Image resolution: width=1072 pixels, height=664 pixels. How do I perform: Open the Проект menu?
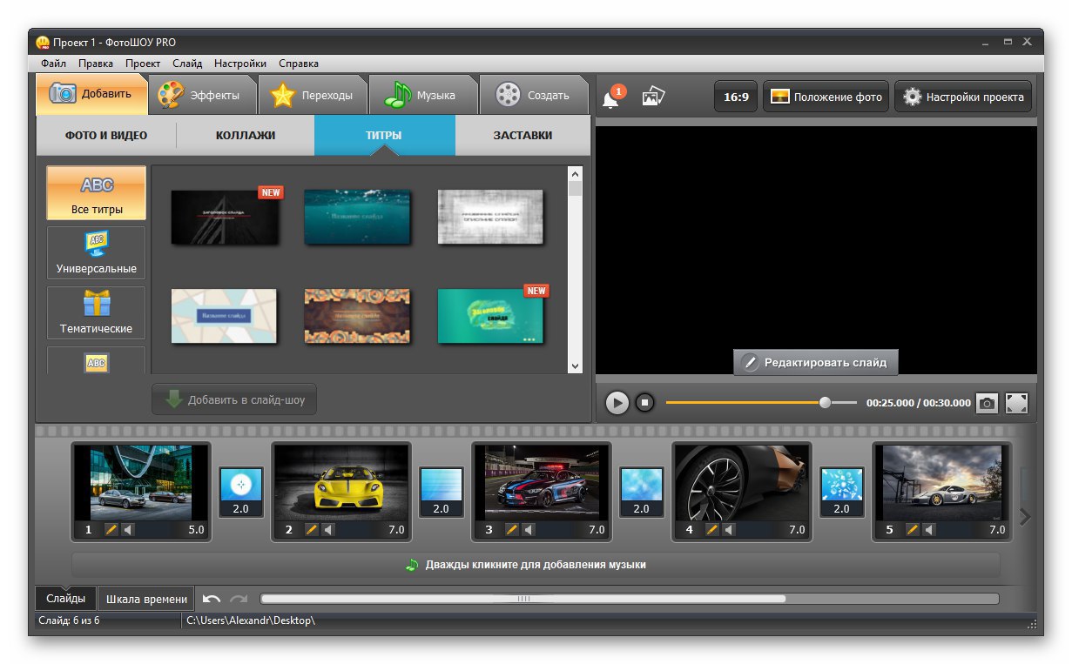[x=142, y=64]
